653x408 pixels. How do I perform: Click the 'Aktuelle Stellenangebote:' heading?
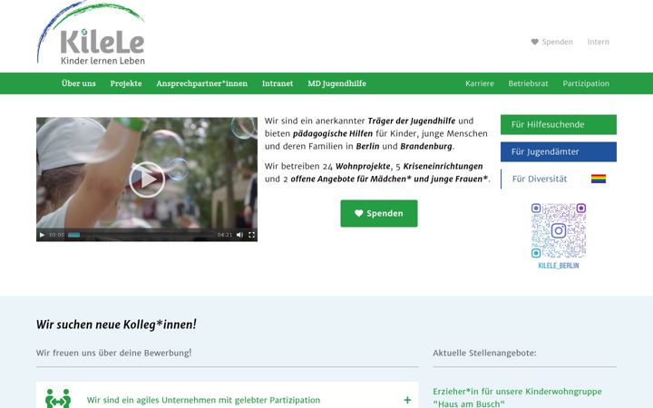click(484, 353)
